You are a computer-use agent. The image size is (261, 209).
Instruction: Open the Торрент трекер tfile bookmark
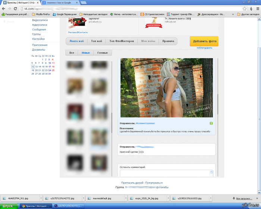[x=180, y=14]
